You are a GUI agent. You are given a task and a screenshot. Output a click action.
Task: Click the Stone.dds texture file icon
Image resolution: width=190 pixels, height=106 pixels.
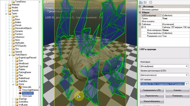point(20,87)
